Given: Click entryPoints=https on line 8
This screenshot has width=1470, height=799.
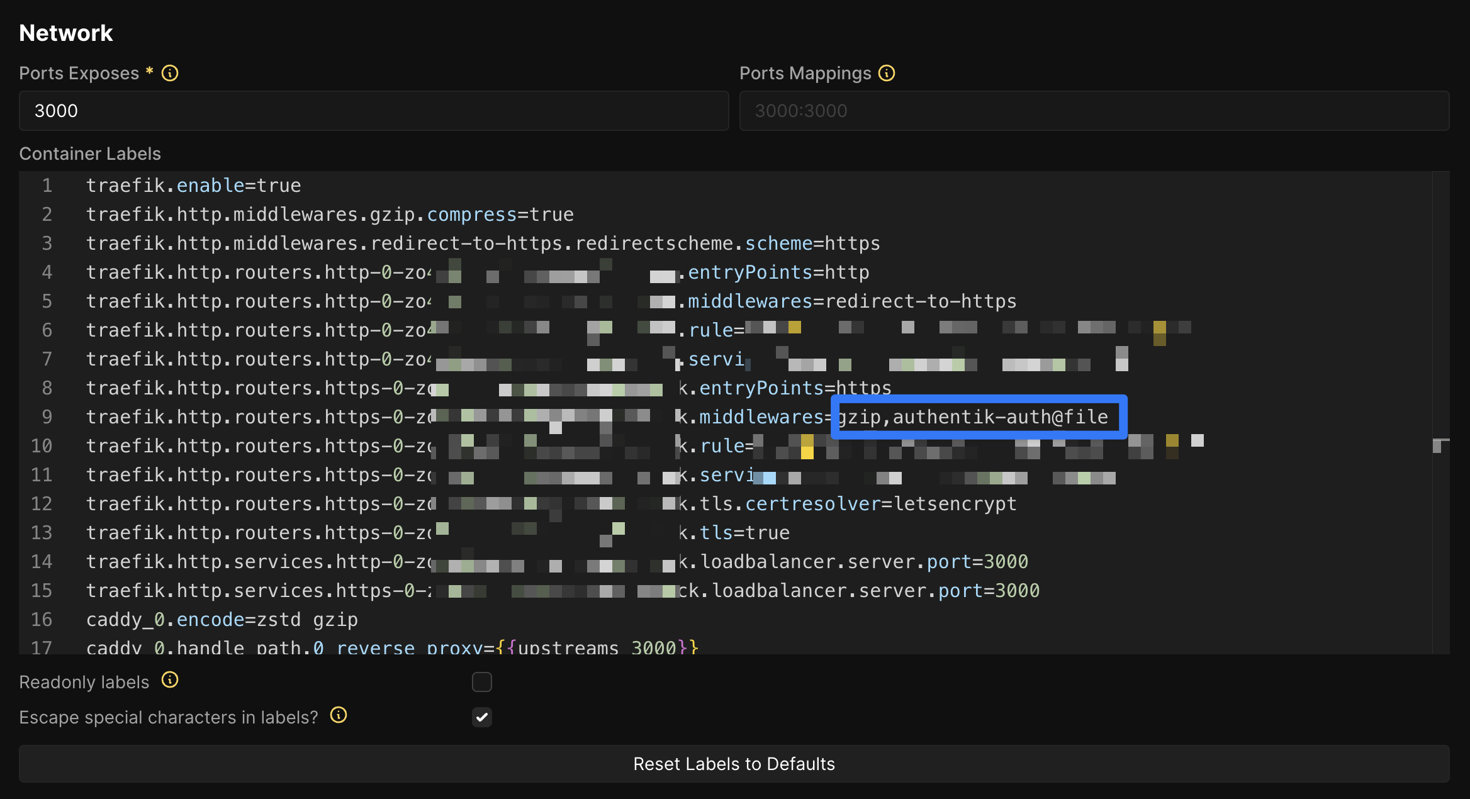Looking at the screenshot, I should (x=795, y=388).
